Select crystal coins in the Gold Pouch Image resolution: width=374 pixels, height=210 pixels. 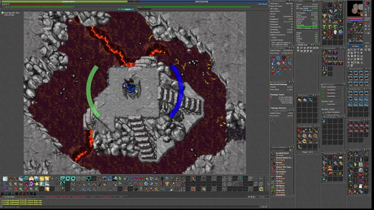click(310, 100)
